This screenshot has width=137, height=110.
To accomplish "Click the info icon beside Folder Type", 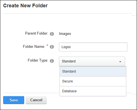I will click(x=52, y=61).
